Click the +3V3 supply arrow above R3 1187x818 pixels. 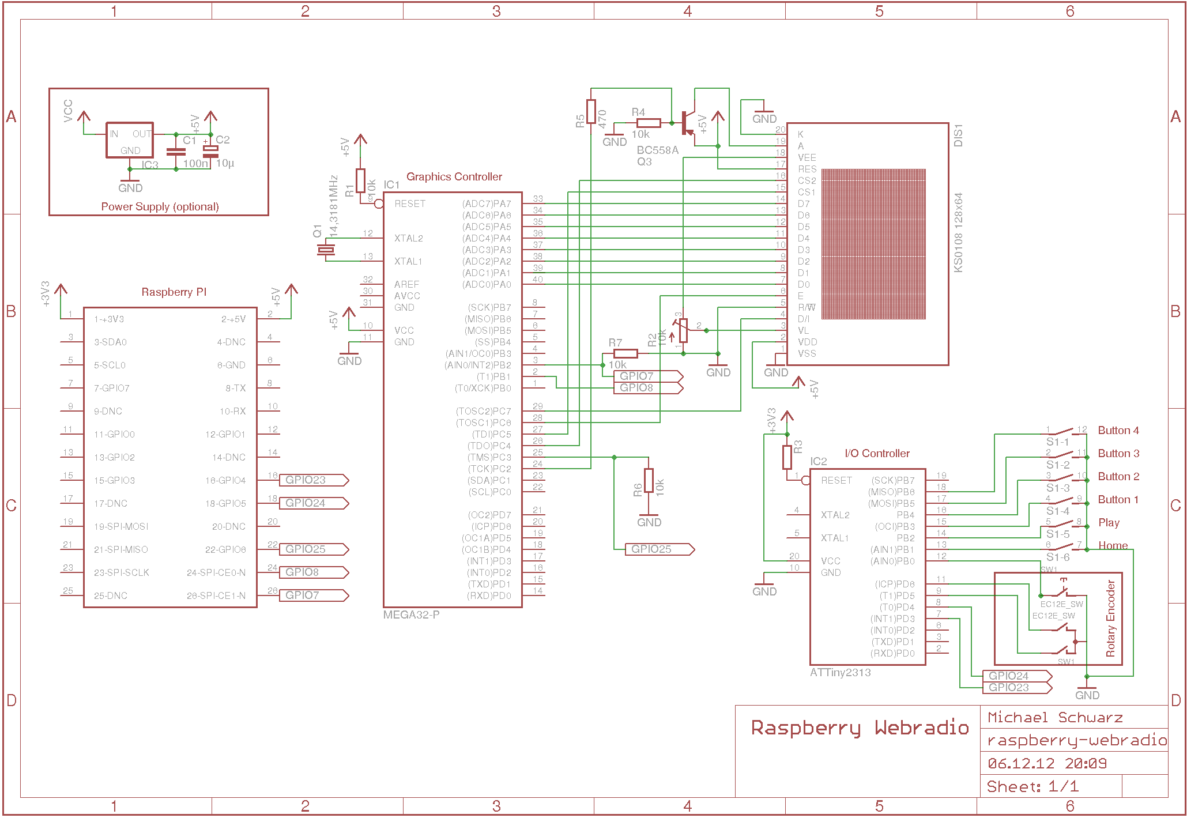787,417
